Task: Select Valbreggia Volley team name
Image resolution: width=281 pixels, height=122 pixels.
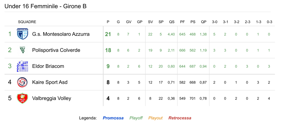Action: coord(52,98)
